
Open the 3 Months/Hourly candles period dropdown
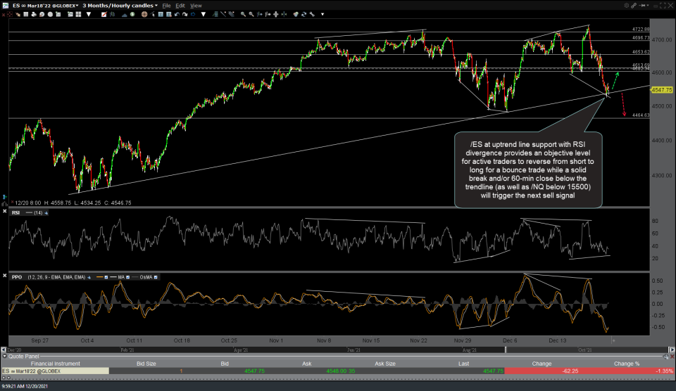click(x=120, y=6)
